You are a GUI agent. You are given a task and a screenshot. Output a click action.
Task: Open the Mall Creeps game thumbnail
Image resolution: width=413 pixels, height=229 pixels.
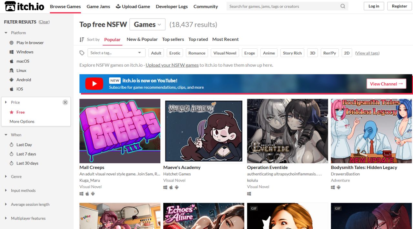(120, 131)
